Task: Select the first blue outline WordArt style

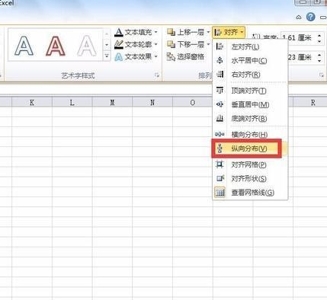Action: pos(24,46)
